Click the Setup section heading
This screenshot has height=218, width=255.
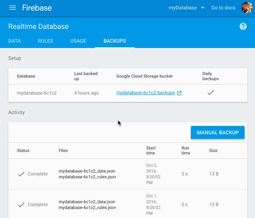(x=15, y=58)
